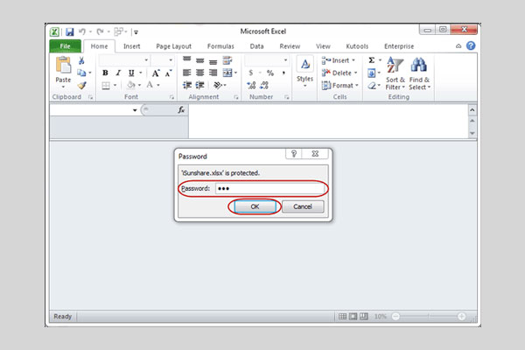Click the Fill down icon
The image size is (525, 350).
click(371, 73)
